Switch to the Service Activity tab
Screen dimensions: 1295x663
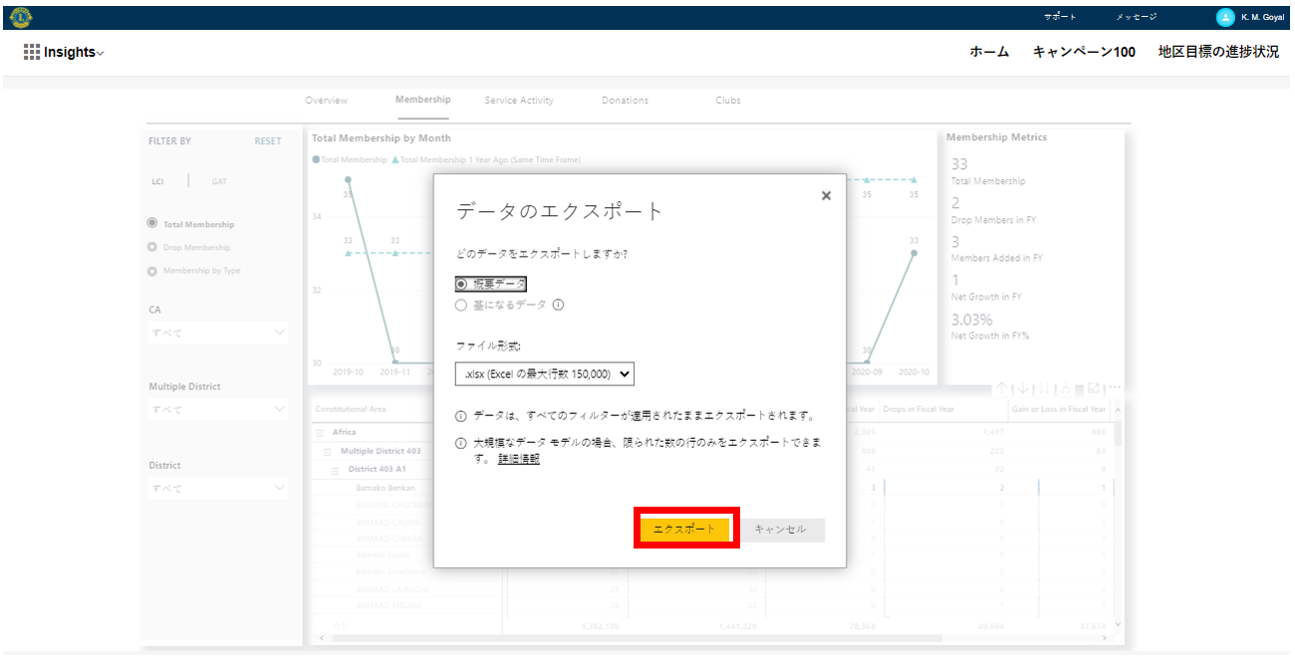pos(519,101)
